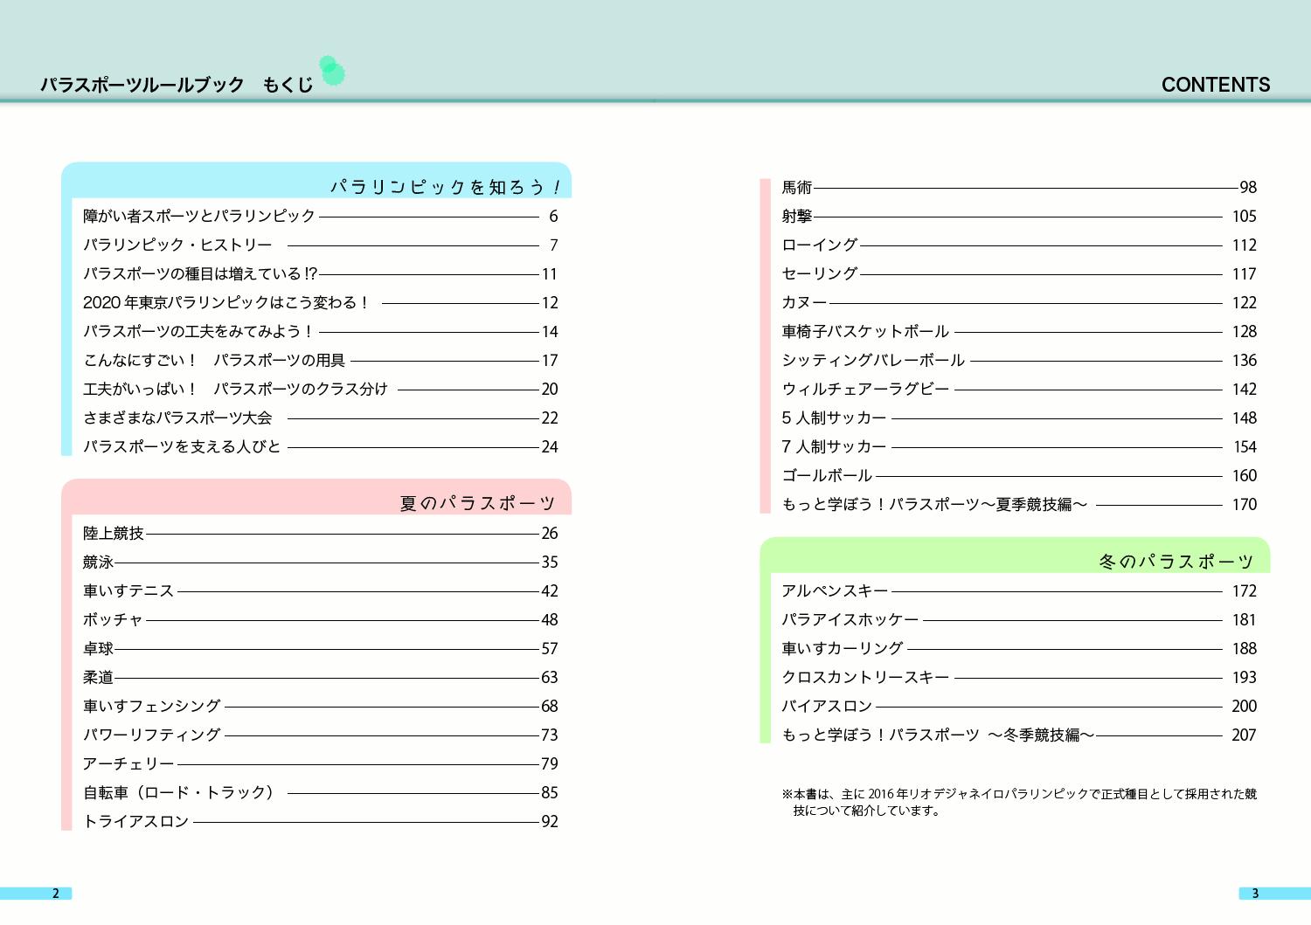This screenshot has height=925, width=1311.
Task: Click the バイアスロン contents line
Action: tap(826, 706)
